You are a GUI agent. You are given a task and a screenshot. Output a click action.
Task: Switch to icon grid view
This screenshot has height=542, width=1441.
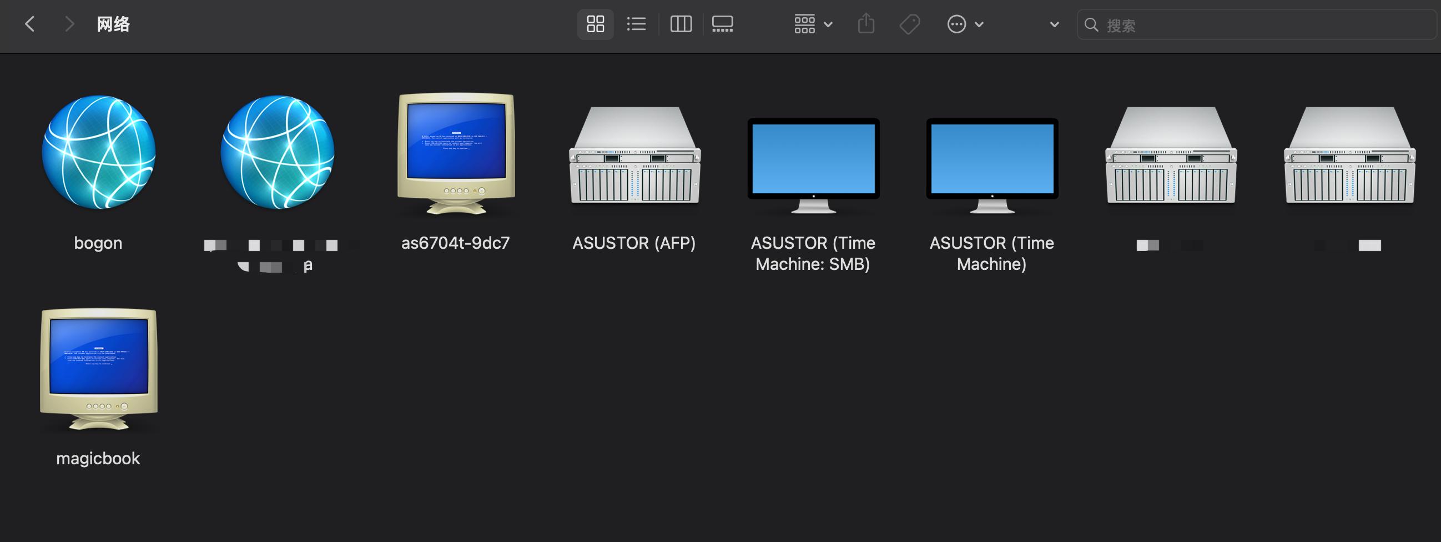click(595, 24)
